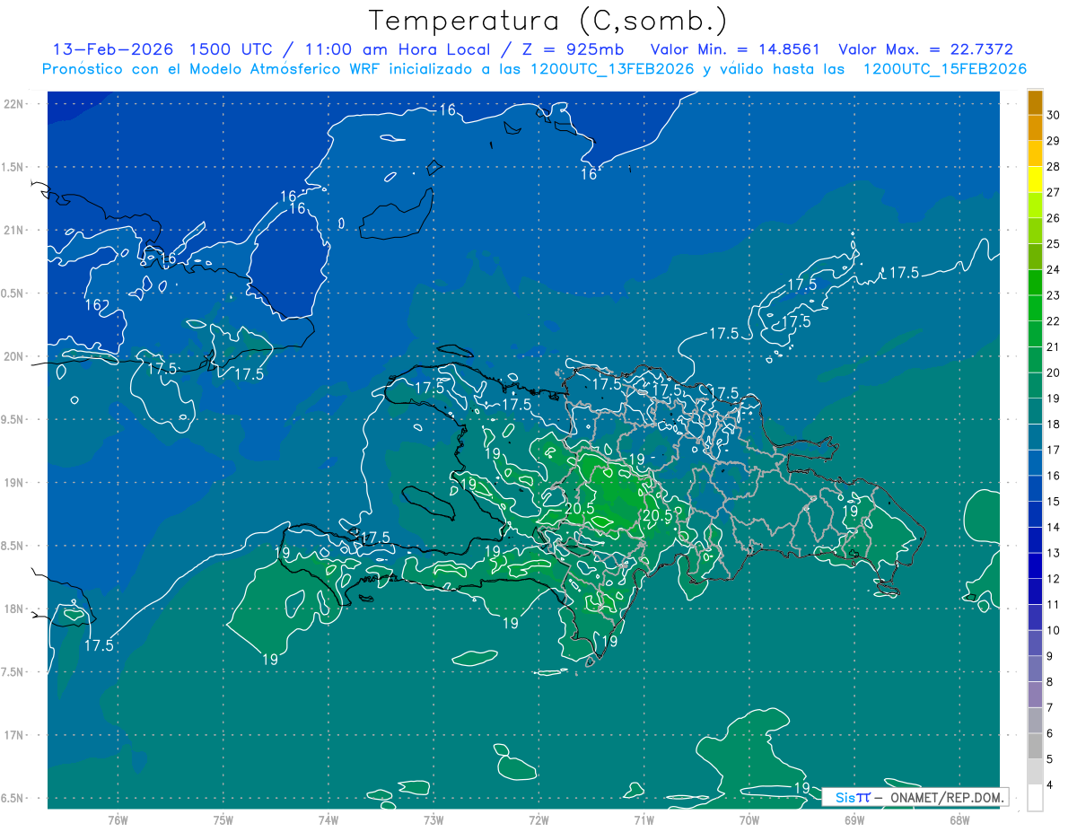Click the '69W' longitude axis label

pos(854,820)
